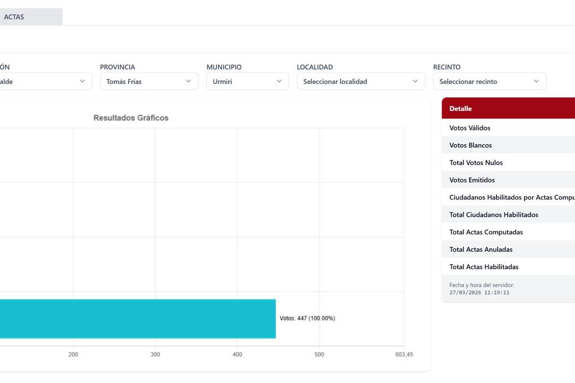Image resolution: width=575 pixels, height=383 pixels.
Task: Open the Provincia dropdown showing Tomás Frías
Action: [x=149, y=82]
